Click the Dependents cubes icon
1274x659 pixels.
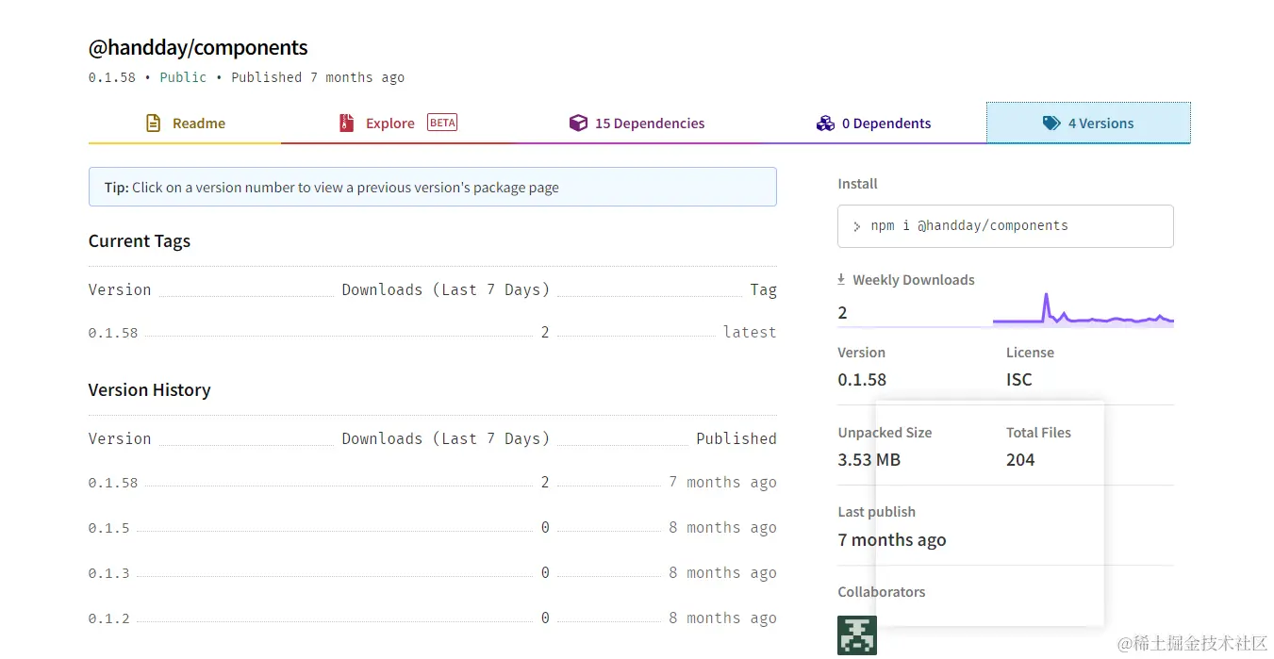(x=825, y=124)
